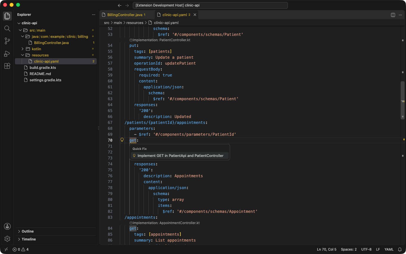Select clinic-api.yaml in the file tree
The height and width of the screenshot is (254, 406).
[x=56, y=61]
